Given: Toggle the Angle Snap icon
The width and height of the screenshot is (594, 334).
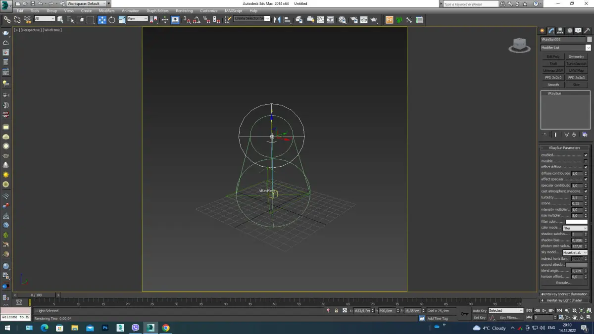Looking at the screenshot, I should 197,20.
